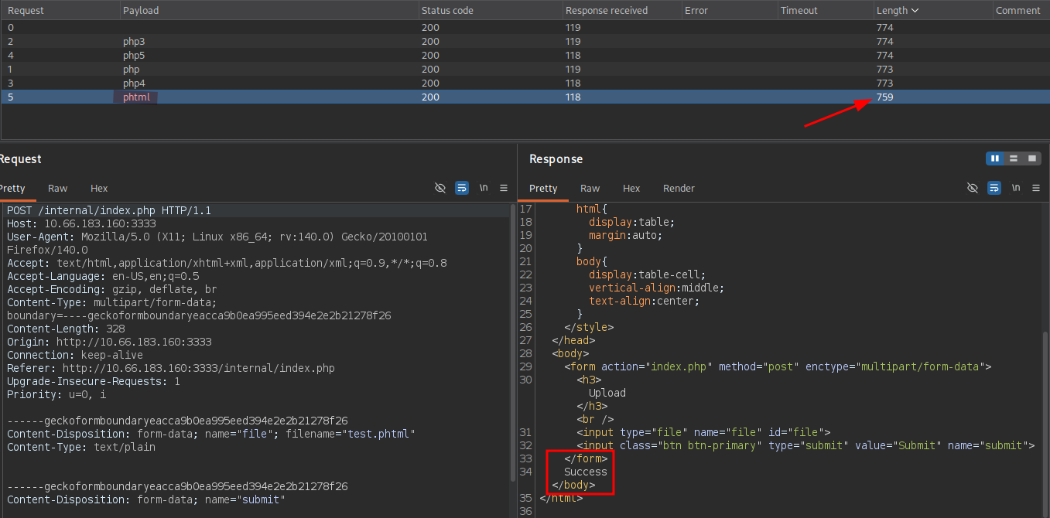Switch Response view to Raw tab

tap(590, 188)
